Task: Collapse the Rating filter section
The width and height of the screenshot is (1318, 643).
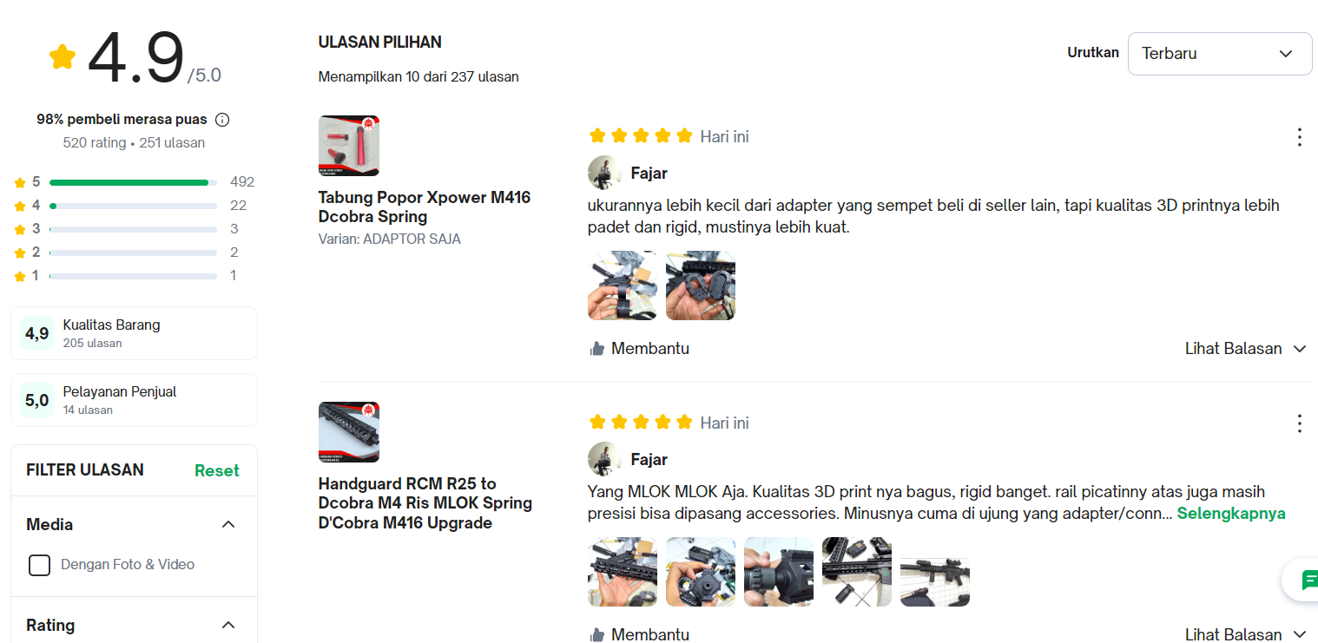Action: pos(228,625)
